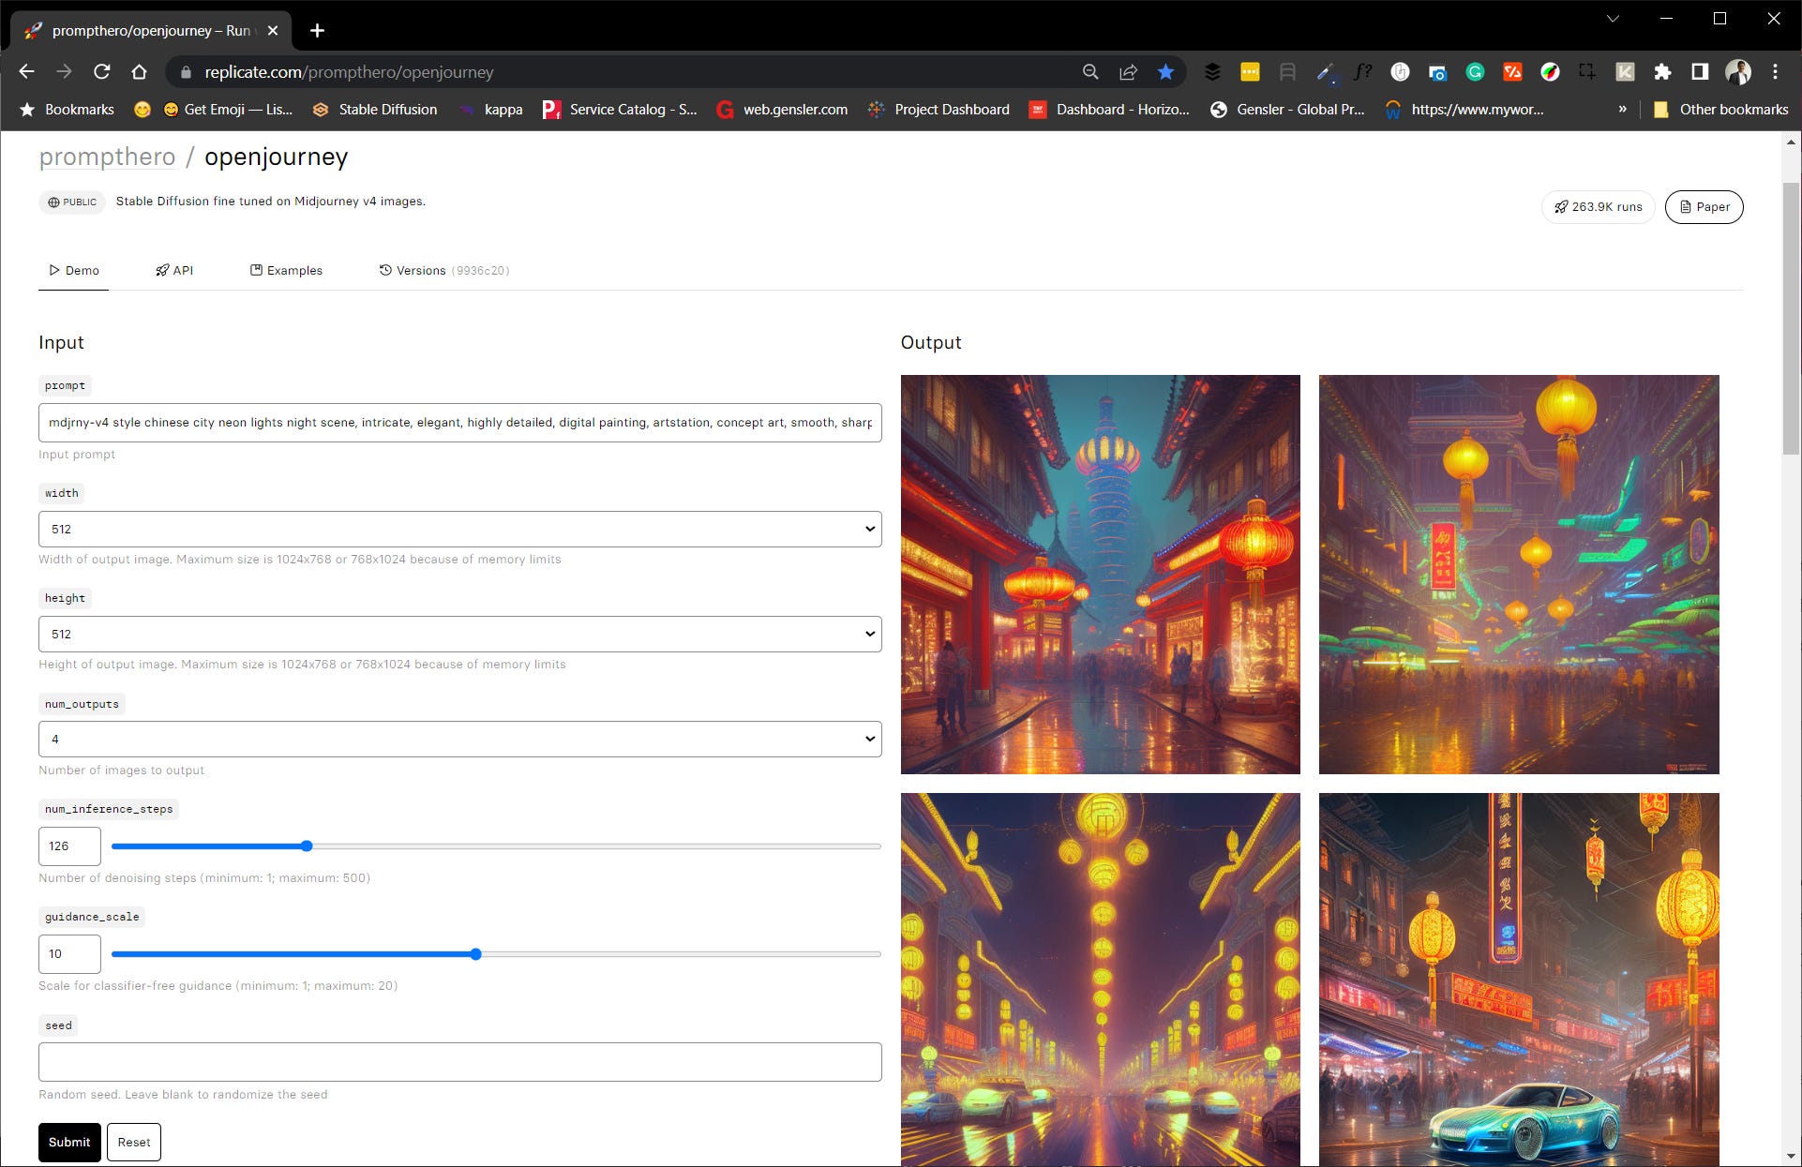Open the Chrome profile avatar
Viewport: 1802px width, 1167px height.
1737,71
